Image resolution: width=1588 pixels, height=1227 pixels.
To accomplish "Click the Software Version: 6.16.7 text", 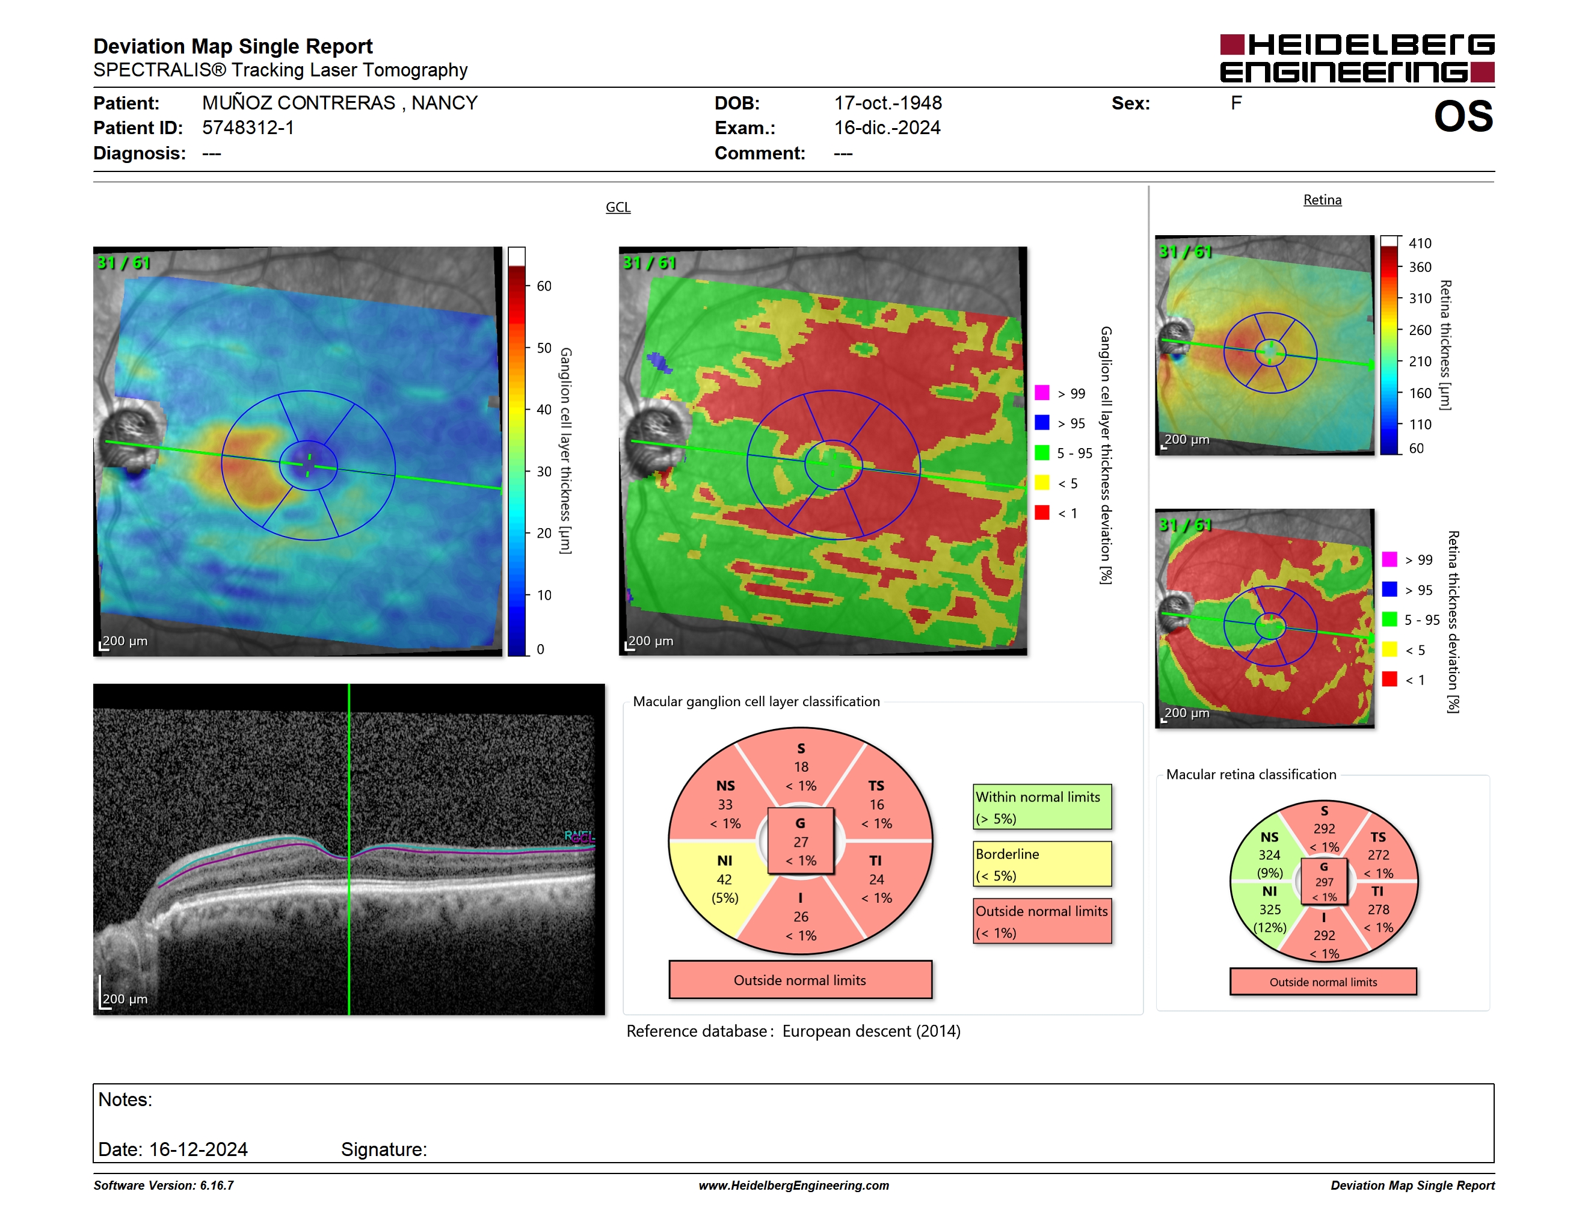I will [164, 1185].
